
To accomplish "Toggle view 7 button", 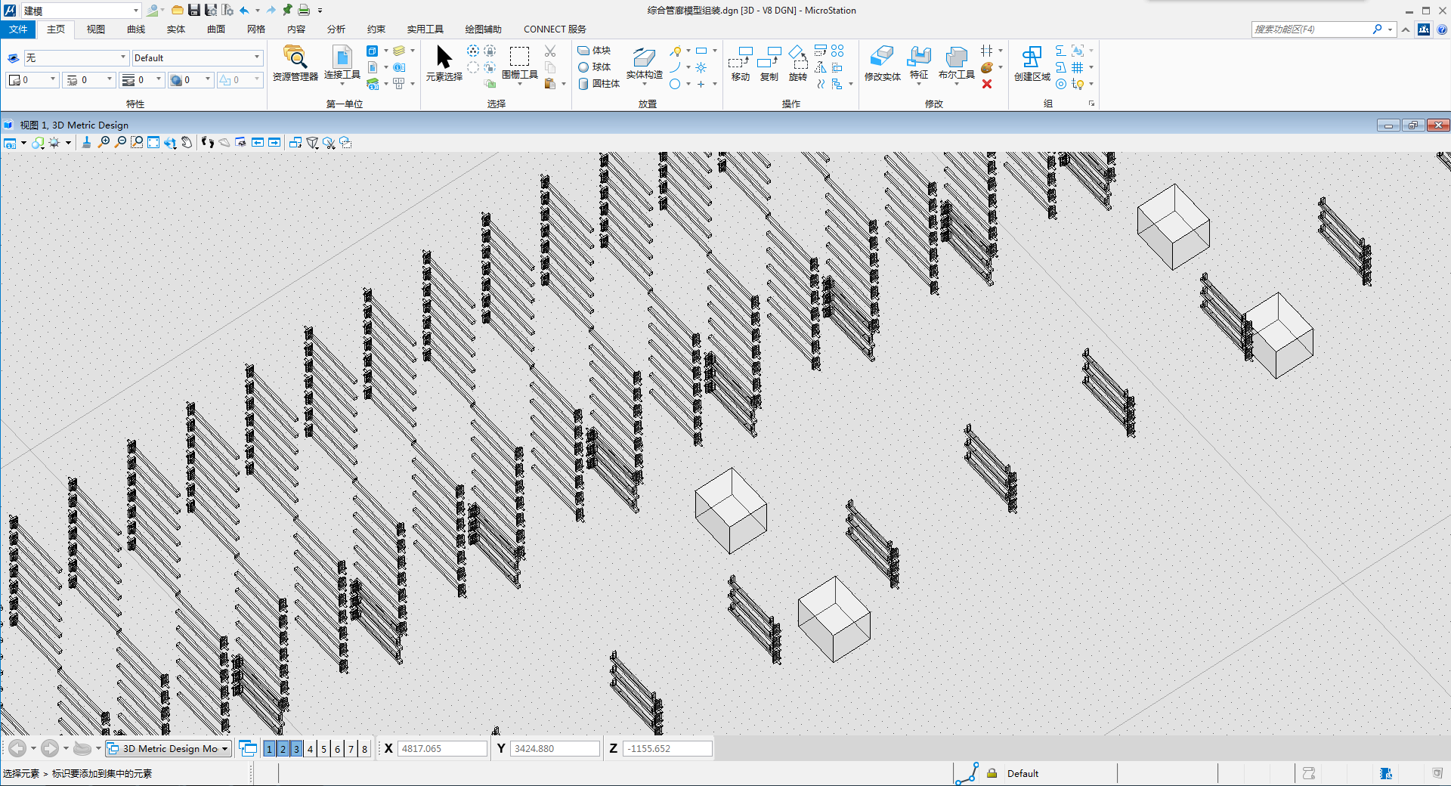I will tap(351, 748).
